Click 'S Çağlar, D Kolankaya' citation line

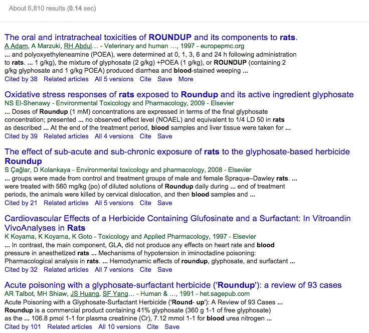coord(128,170)
